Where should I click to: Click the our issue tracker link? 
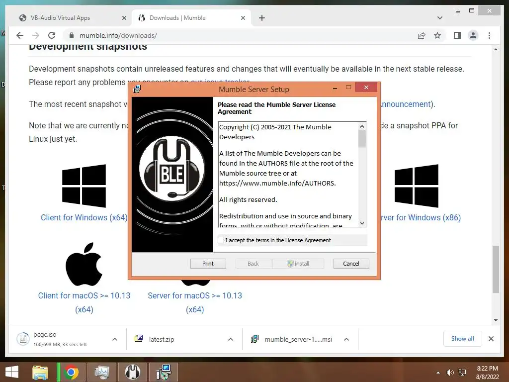220,81
